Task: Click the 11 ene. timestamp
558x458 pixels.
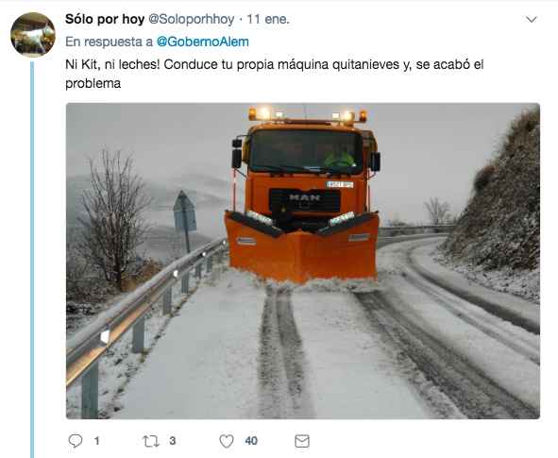Action: pyautogui.click(x=268, y=19)
